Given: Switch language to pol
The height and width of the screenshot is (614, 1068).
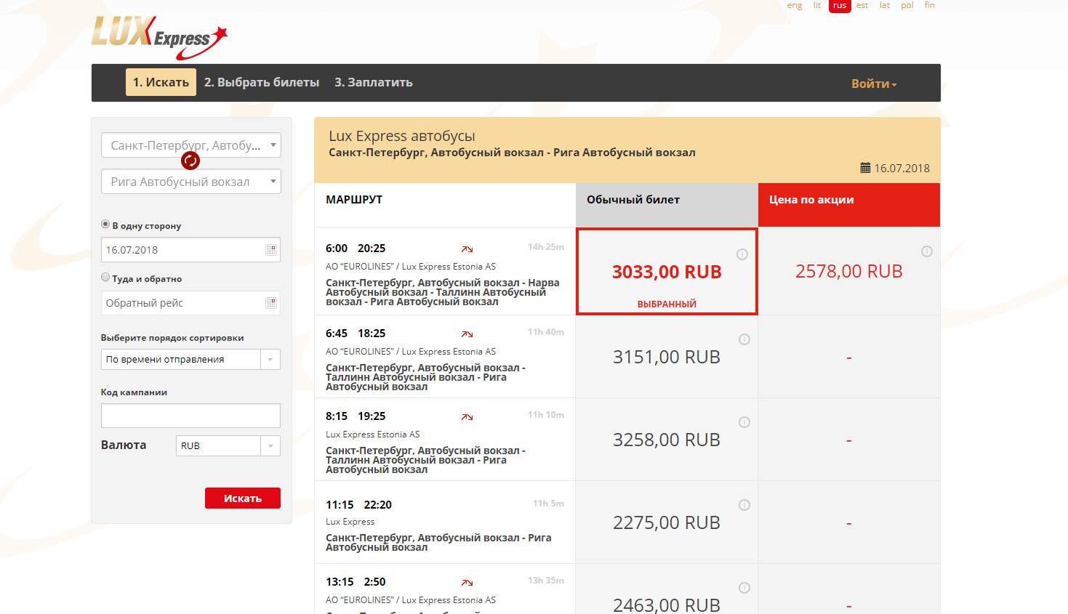Looking at the screenshot, I should (907, 5).
